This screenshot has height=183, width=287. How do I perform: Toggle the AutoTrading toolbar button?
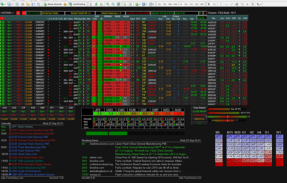click(77, 4)
